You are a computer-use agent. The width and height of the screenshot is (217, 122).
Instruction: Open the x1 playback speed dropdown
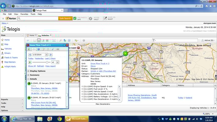tap(57, 62)
